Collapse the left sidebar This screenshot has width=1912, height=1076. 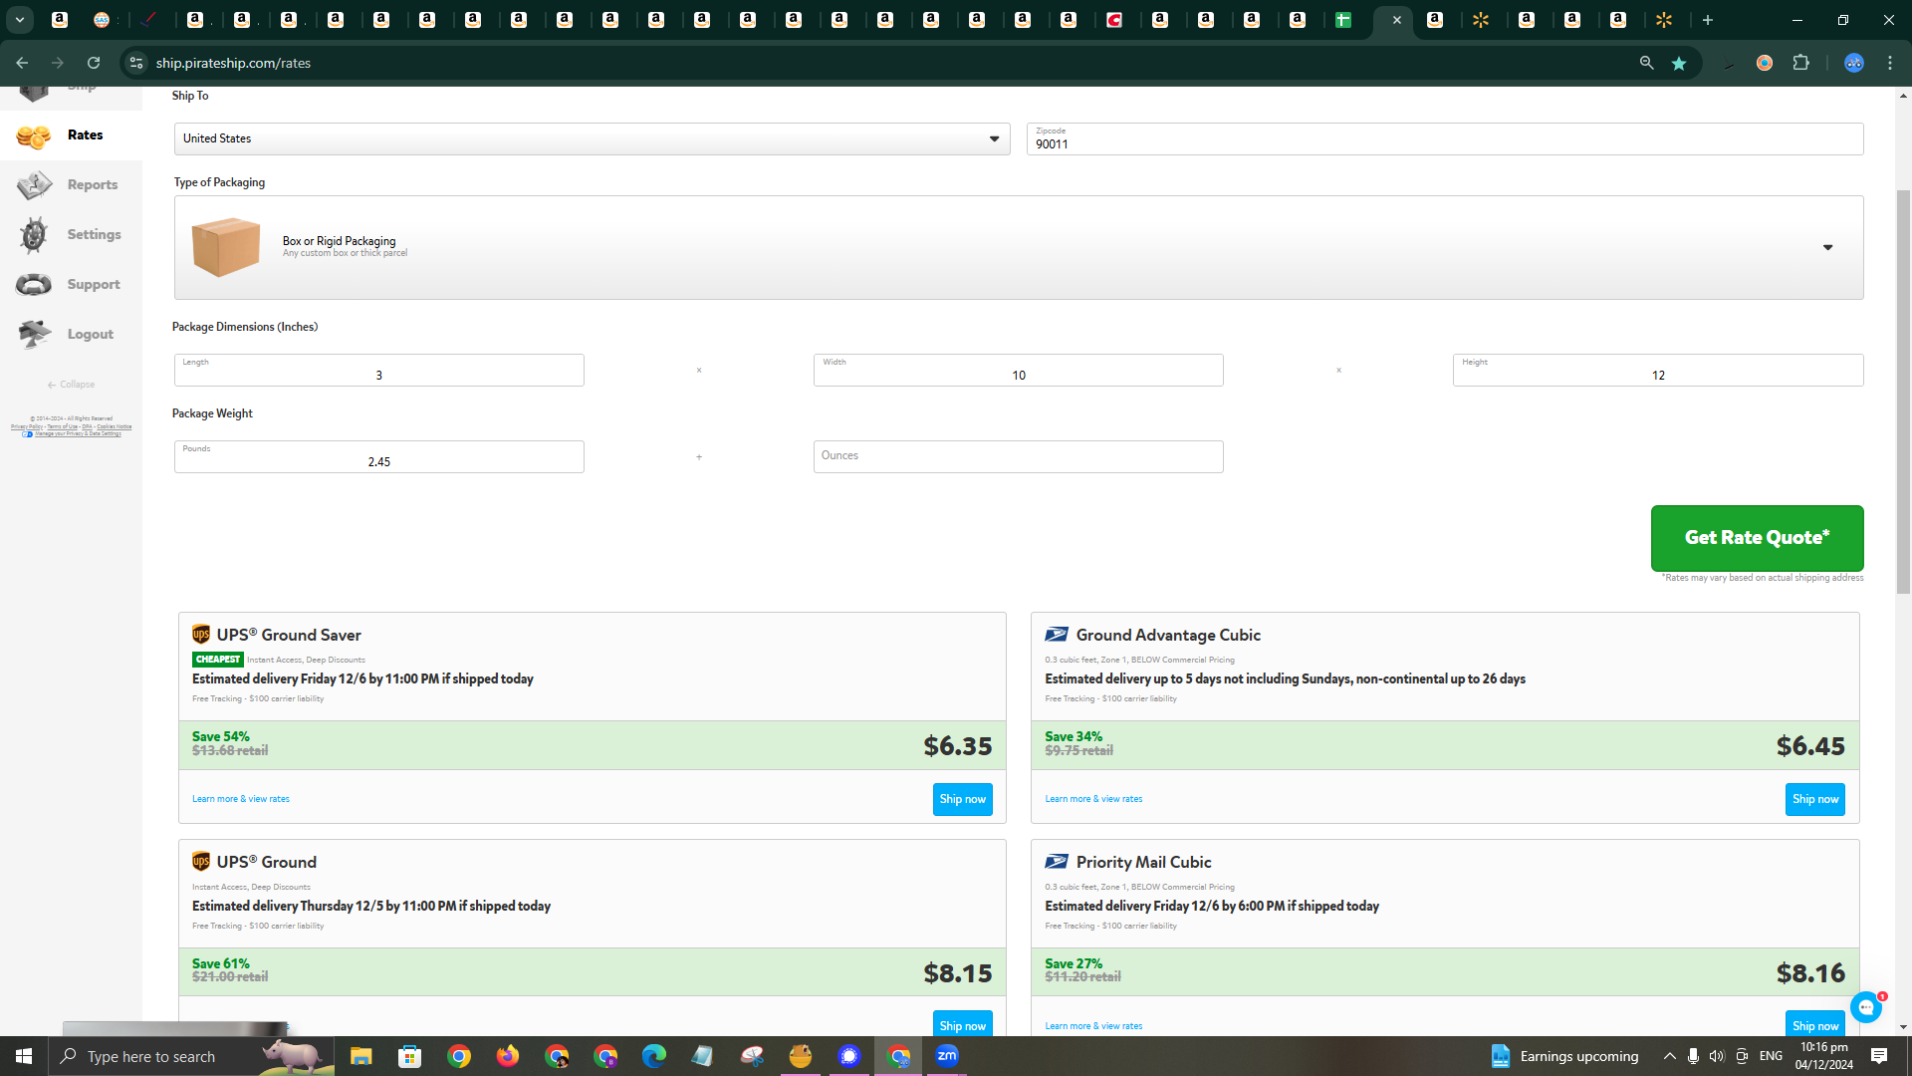71,385
